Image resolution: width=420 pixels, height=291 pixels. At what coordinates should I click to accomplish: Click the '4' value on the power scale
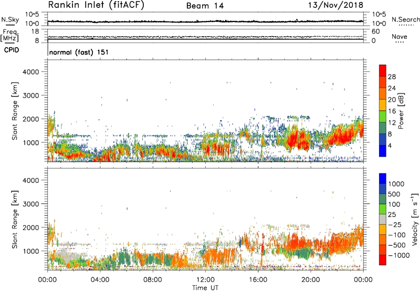coord(390,145)
